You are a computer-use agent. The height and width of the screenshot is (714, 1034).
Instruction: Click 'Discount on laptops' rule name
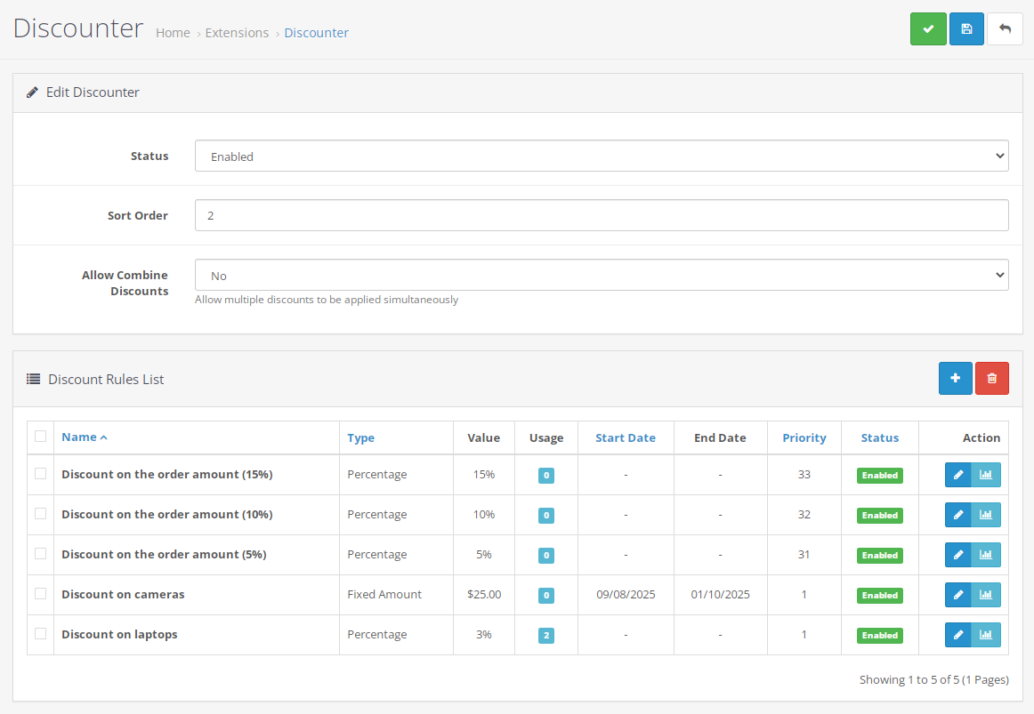(119, 634)
